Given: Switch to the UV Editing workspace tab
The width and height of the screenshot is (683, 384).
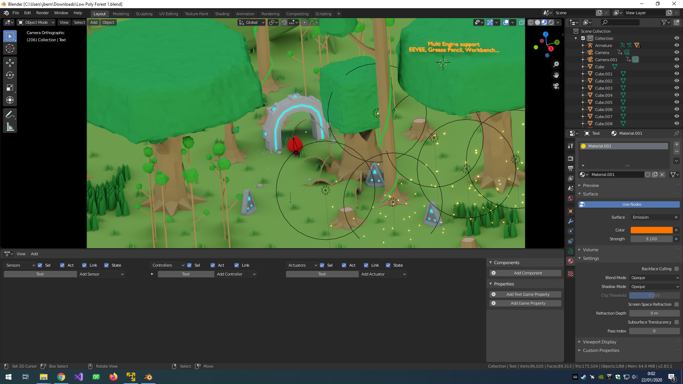Looking at the screenshot, I should pyautogui.click(x=169, y=14).
